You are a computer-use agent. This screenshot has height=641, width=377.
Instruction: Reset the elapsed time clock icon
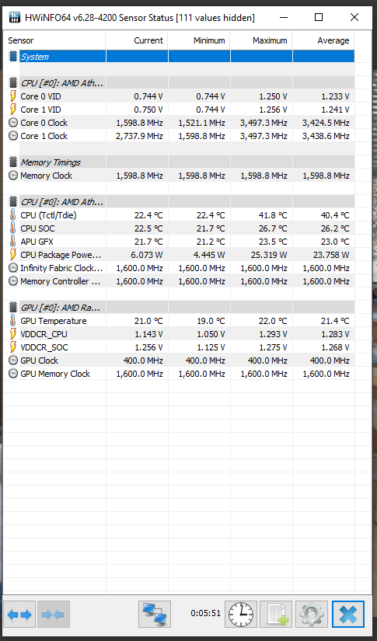(241, 614)
